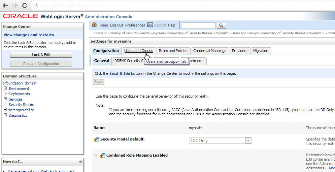Select Security Realms in Domain Structure

pos(22,105)
